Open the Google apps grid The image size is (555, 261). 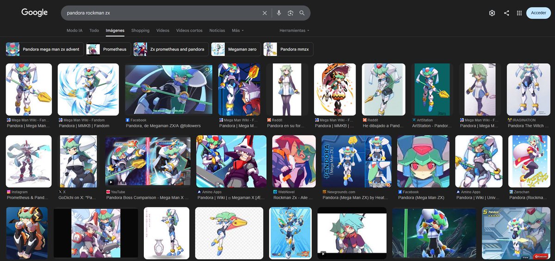click(x=519, y=13)
